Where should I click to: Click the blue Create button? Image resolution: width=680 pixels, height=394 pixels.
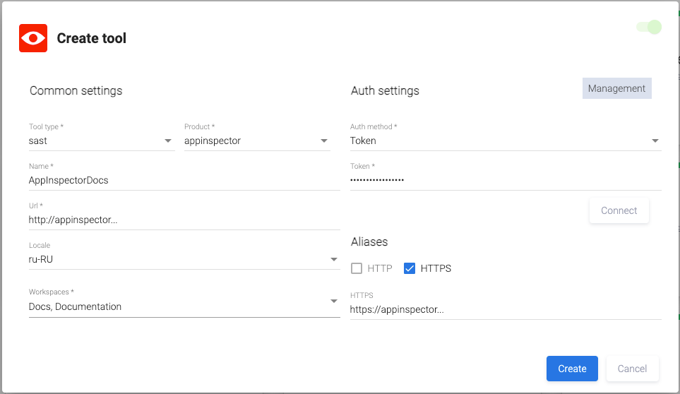click(x=572, y=369)
